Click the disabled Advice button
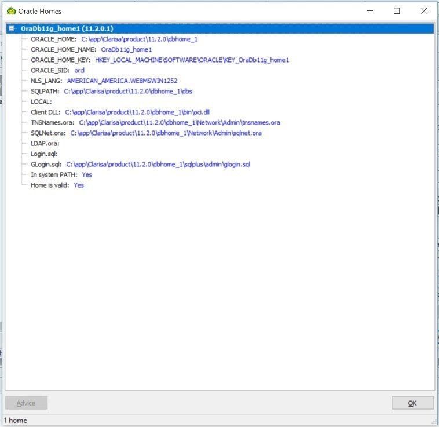 [26, 403]
